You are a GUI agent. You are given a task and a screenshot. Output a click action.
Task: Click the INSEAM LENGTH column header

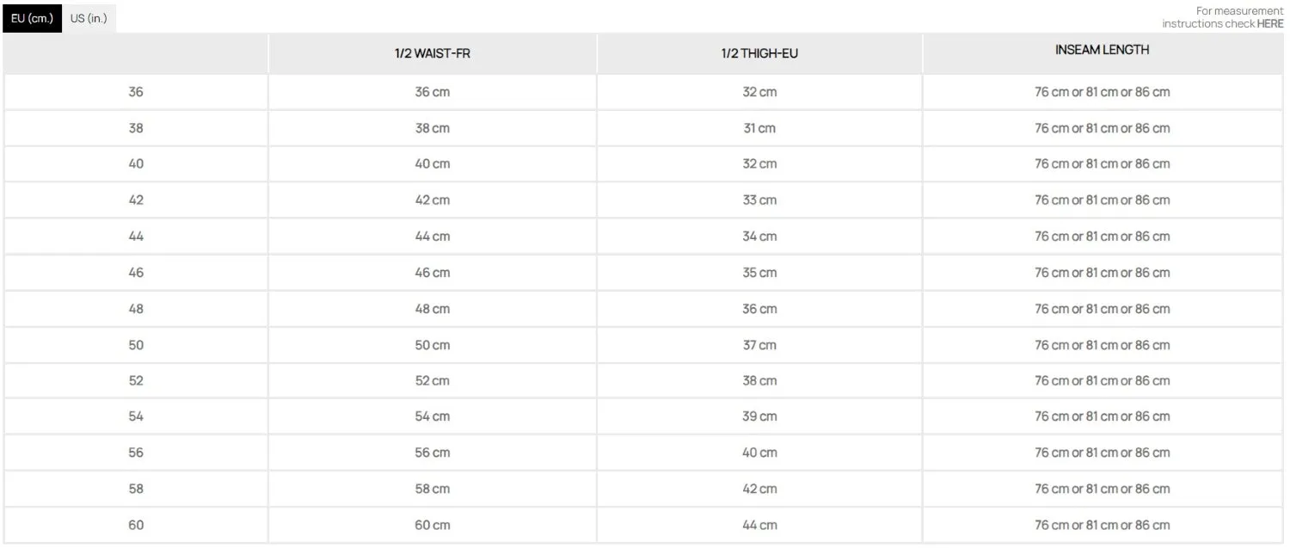(1102, 50)
